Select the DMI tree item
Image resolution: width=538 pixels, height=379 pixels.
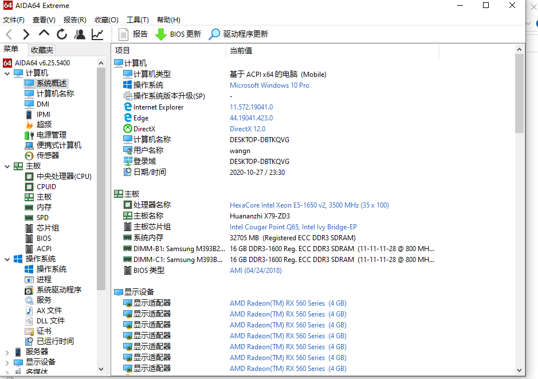[x=37, y=104]
